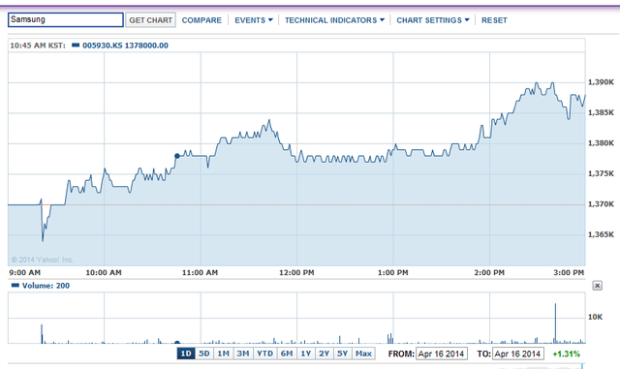Image resolution: width=620 pixels, height=369 pixels.
Task: Click the +1.31% change value
Action: point(566,354)
